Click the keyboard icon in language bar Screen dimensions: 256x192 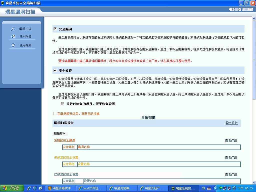(x=209, y=188)
